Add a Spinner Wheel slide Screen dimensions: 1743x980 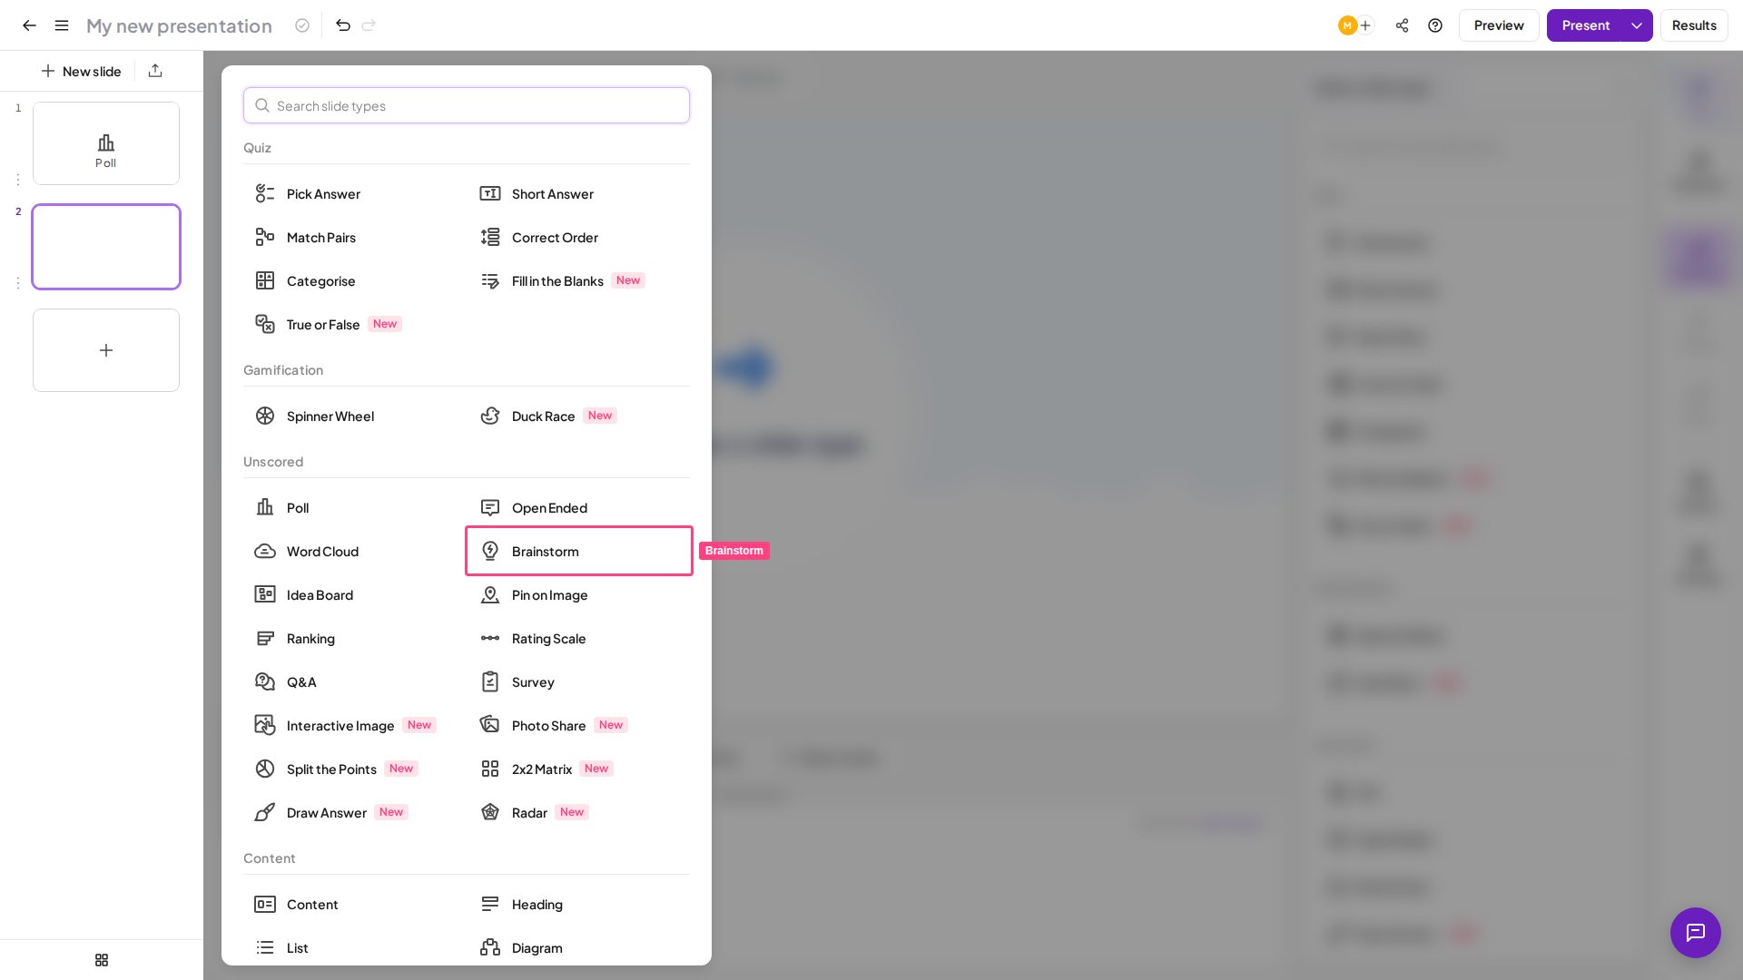(353, 416)
